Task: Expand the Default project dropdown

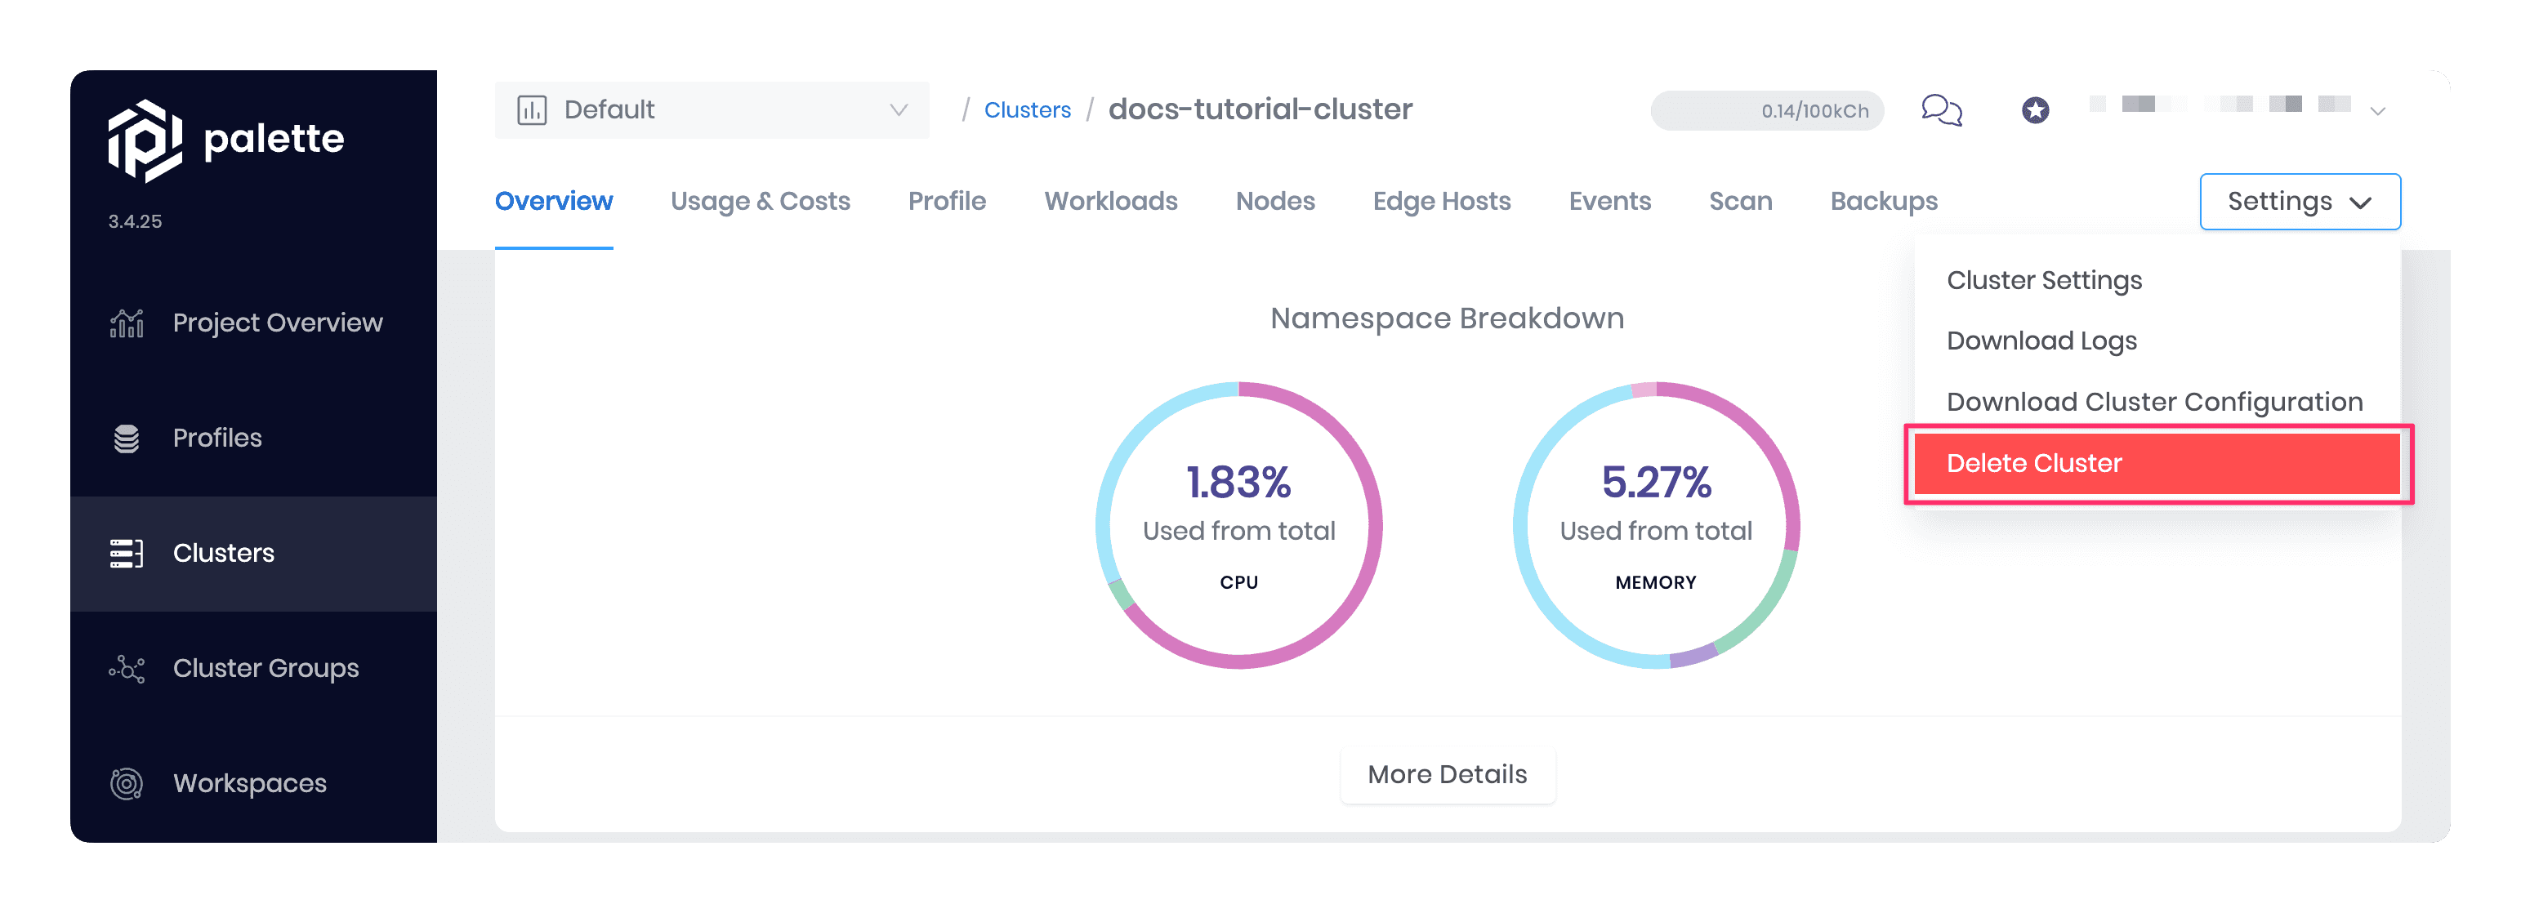Action: [712, 109]
